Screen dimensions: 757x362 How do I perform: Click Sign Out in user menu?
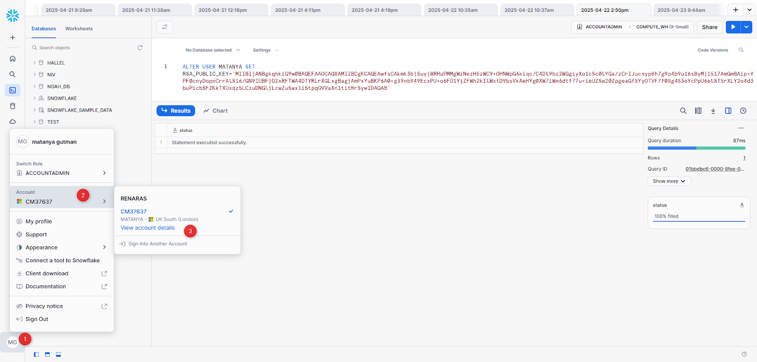(x=62, y=319)
